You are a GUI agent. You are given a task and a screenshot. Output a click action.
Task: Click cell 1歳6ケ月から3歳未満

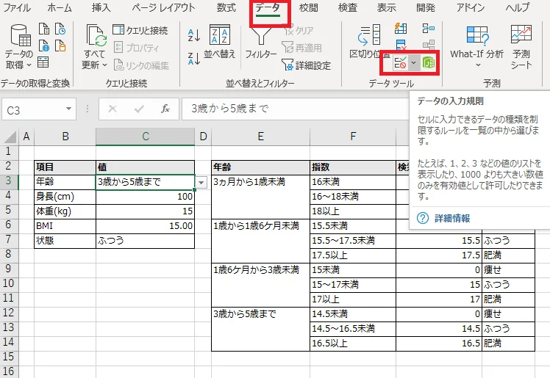click(x=260, y=285)
